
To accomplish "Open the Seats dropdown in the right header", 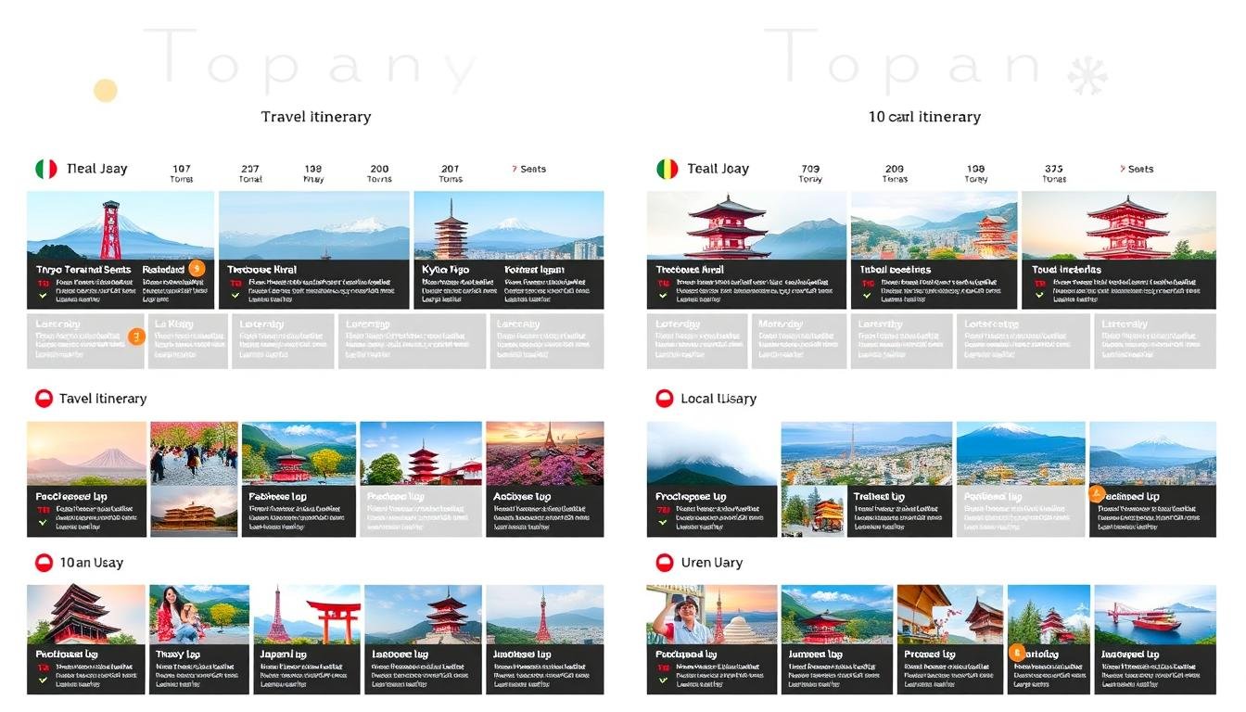I will click(1138, 168).
